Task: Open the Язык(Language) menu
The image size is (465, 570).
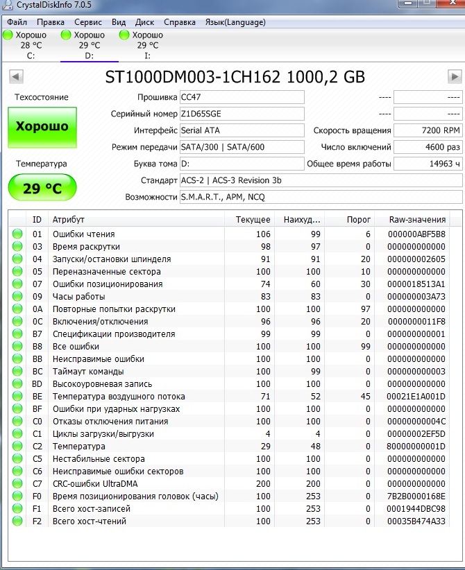Action: coord(235,22)
